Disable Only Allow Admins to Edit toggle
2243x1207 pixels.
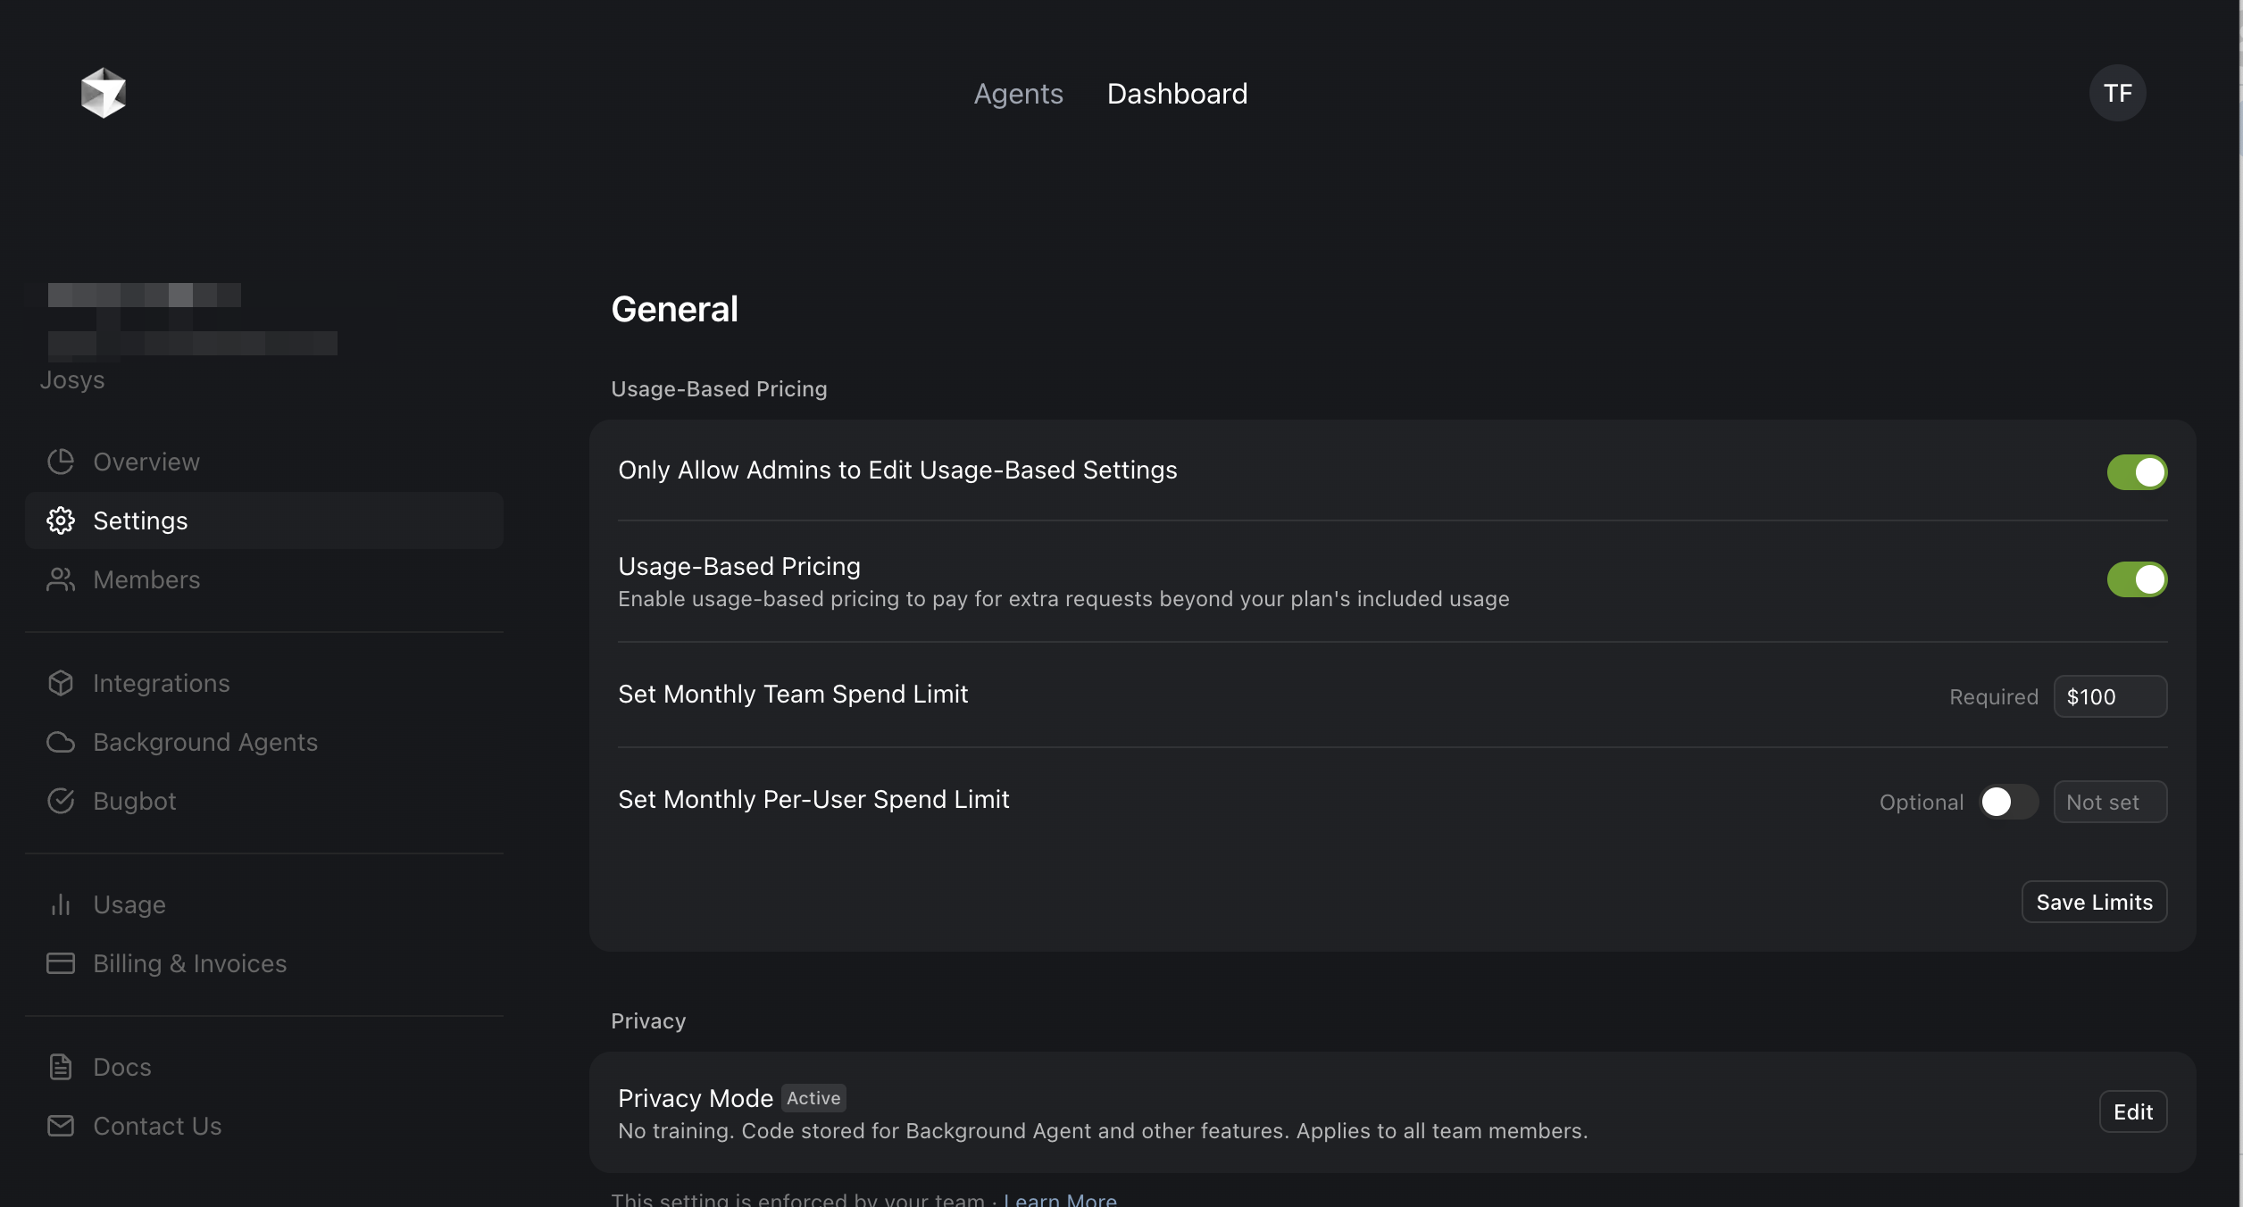(x=2137, y=472)
